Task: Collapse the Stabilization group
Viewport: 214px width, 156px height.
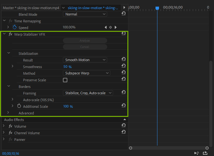Action: [x=9, y=53]
